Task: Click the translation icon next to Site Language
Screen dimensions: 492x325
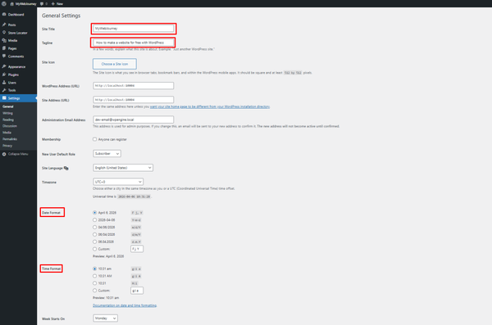Action: (66, 169)
